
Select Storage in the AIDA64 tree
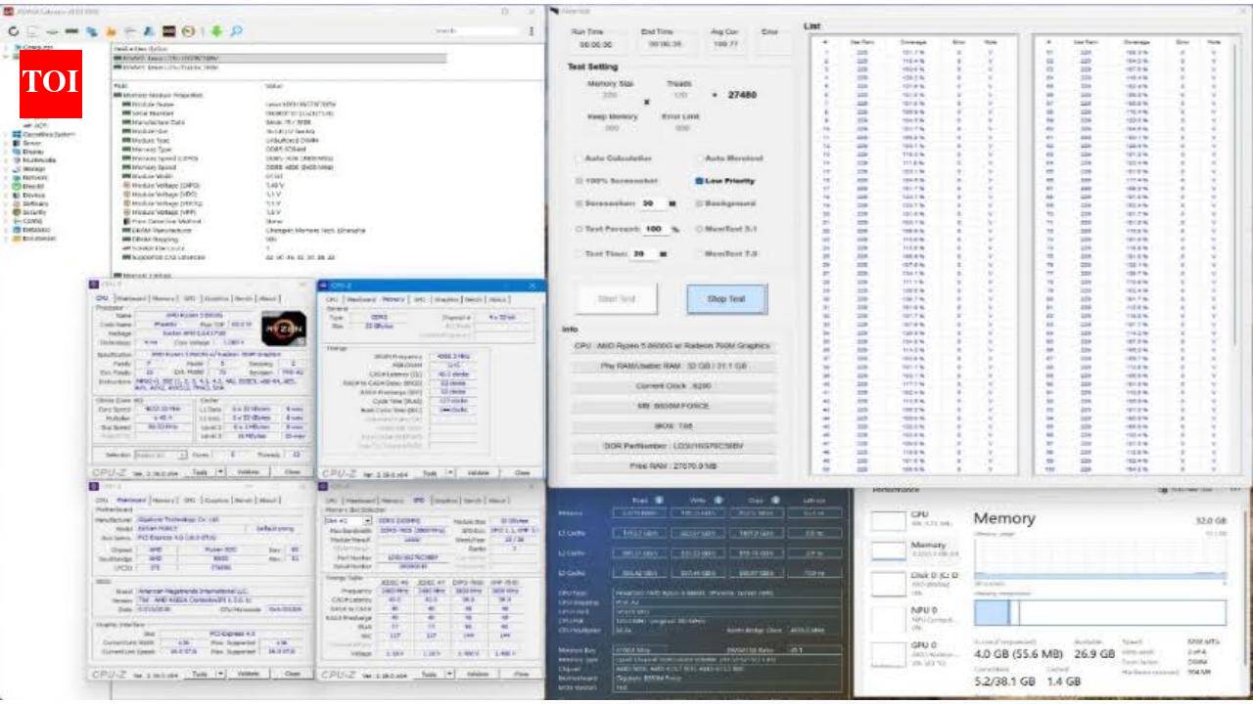33,169
